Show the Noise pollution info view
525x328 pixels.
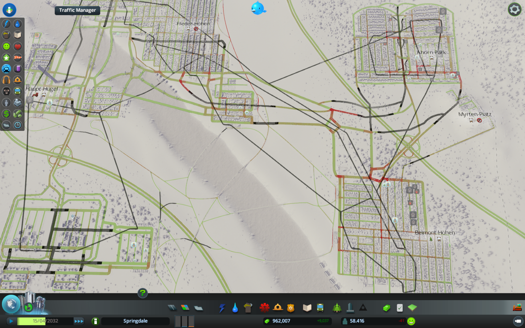click(x=6, y=80)
